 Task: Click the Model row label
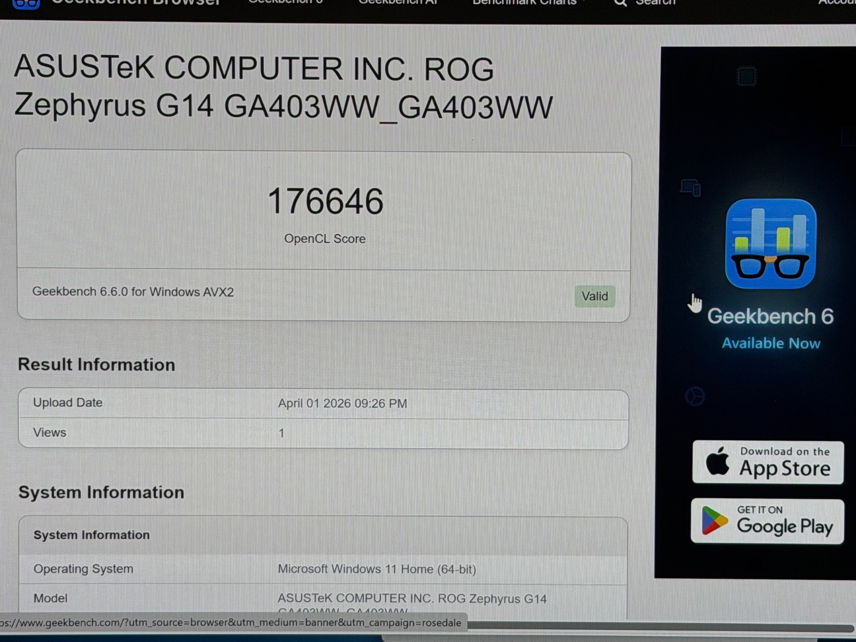coord(50,598)
